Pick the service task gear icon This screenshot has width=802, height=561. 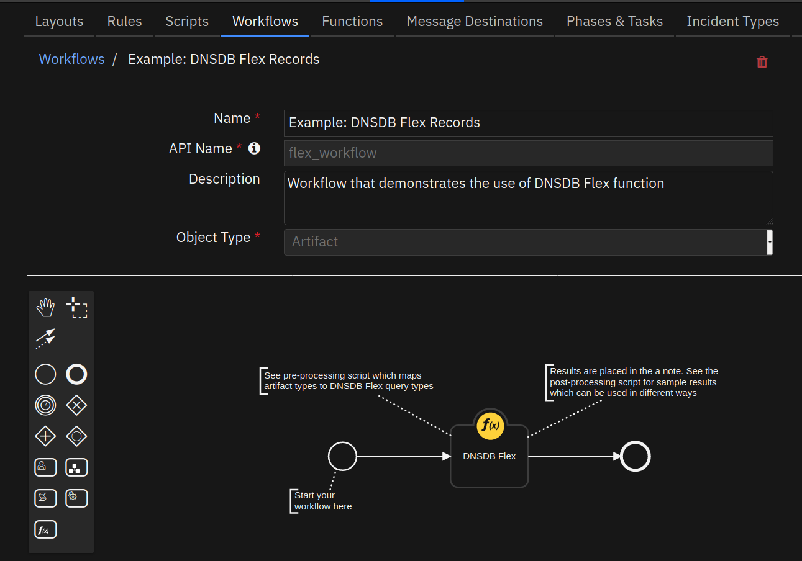[x=76, y=498]
